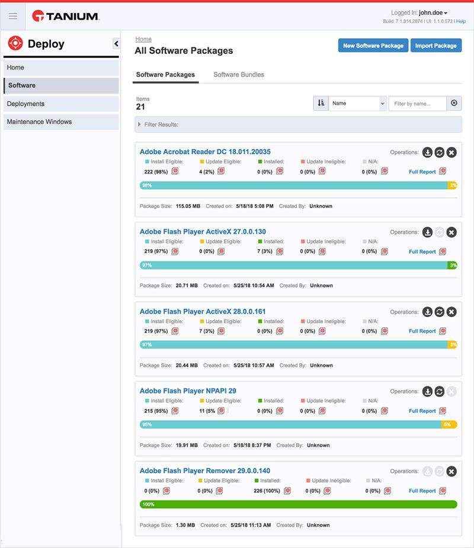Open Install Eligible 222 (98%) question icon
474x548 pixels.
click(x=175, y=171)
